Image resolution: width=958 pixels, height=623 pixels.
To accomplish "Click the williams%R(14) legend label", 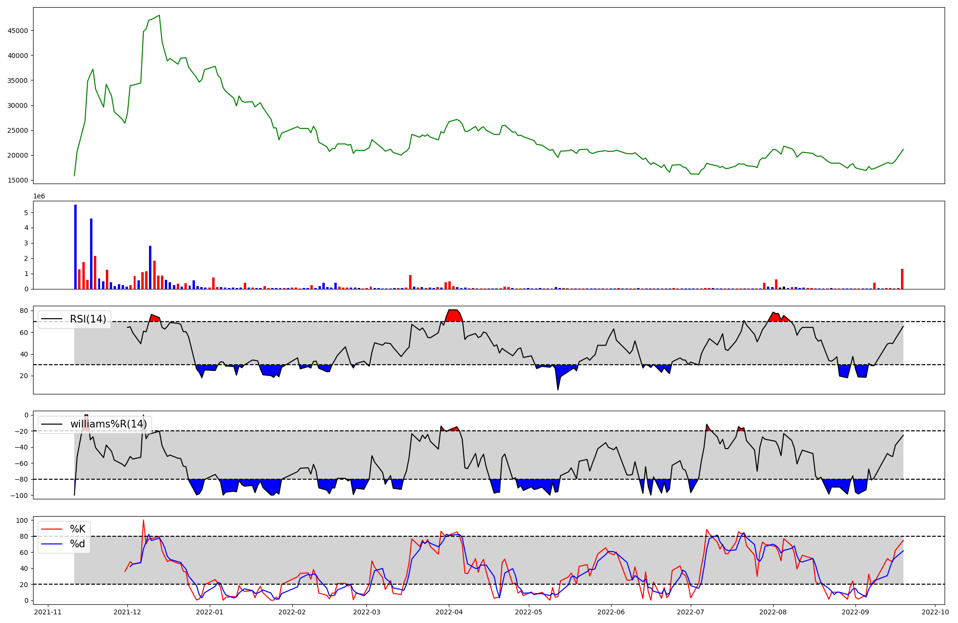I will (109, 424).
